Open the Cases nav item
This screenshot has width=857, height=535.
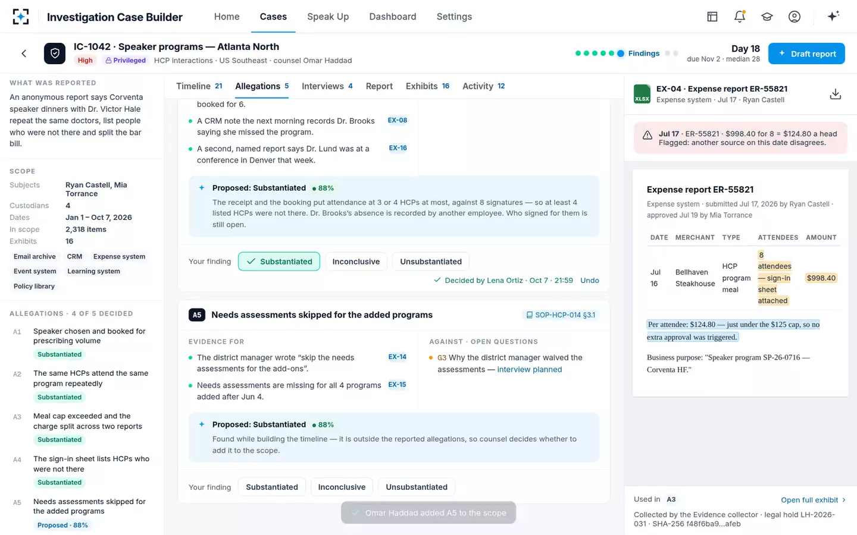[273, 17]
